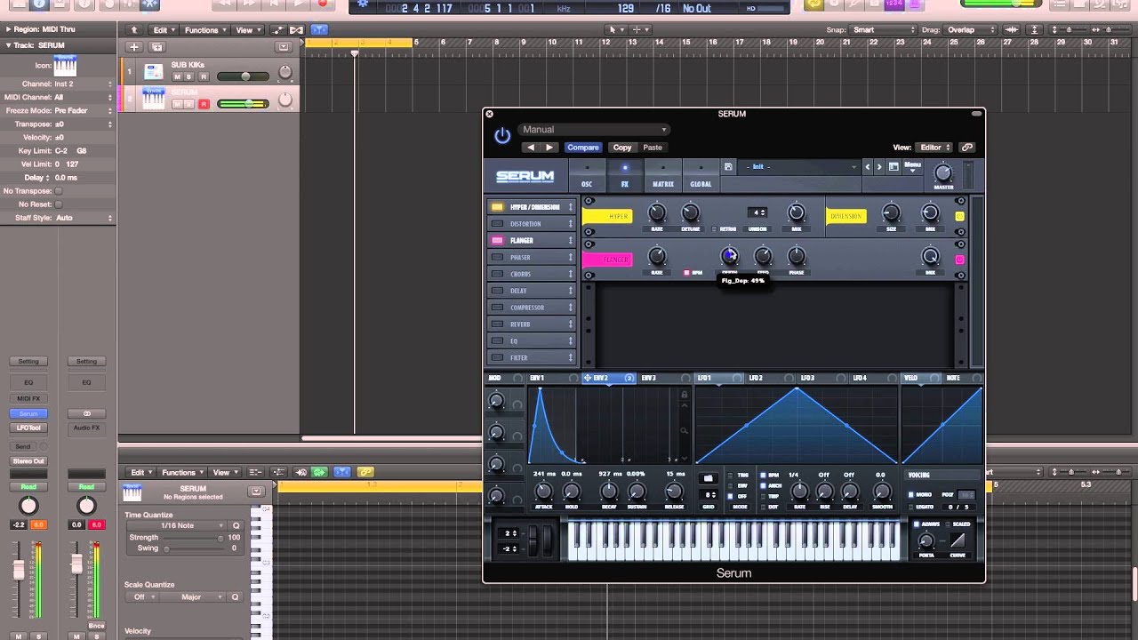This screenshot has height=640, width=1138.
Task: Open the Staff Style Auto dropdown
Action: click(x=84, y=218)
